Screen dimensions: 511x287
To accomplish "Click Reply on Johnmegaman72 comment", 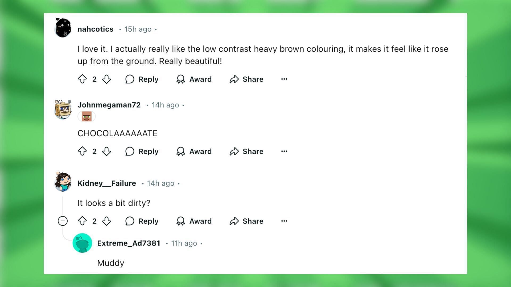I will (x=142, y=151).
